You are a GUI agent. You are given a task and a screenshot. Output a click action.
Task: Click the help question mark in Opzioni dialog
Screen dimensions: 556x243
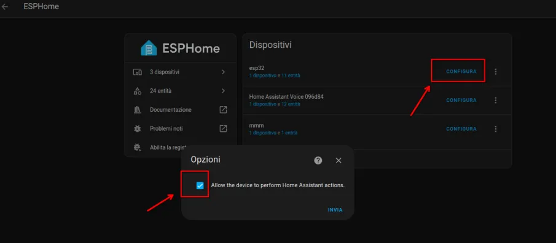click(318, 160)
